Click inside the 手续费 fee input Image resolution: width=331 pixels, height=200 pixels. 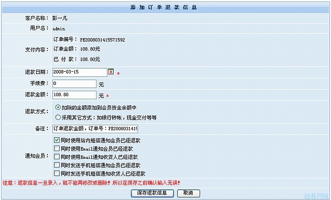pyautogui.click(x=74, y=84)
